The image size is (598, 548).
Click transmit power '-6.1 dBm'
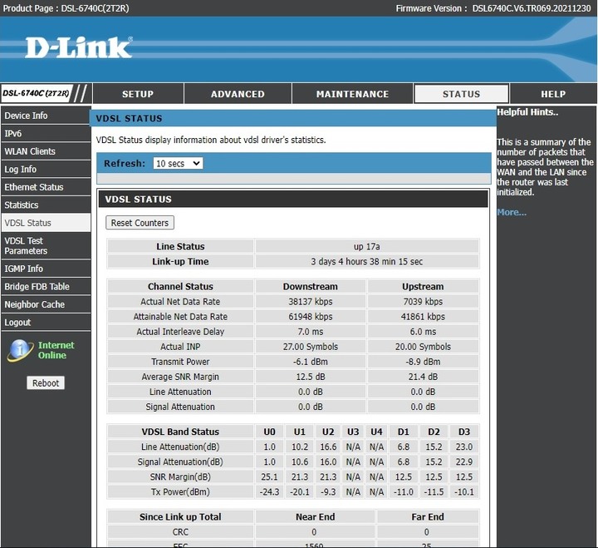tap(310, 362)
